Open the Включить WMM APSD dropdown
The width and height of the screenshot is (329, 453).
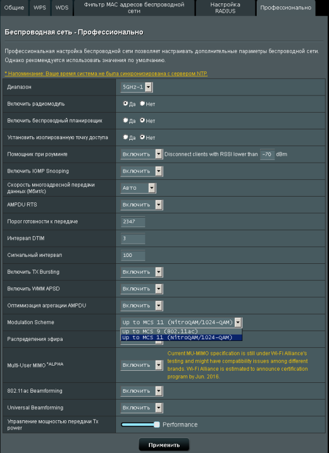[142, 289]
